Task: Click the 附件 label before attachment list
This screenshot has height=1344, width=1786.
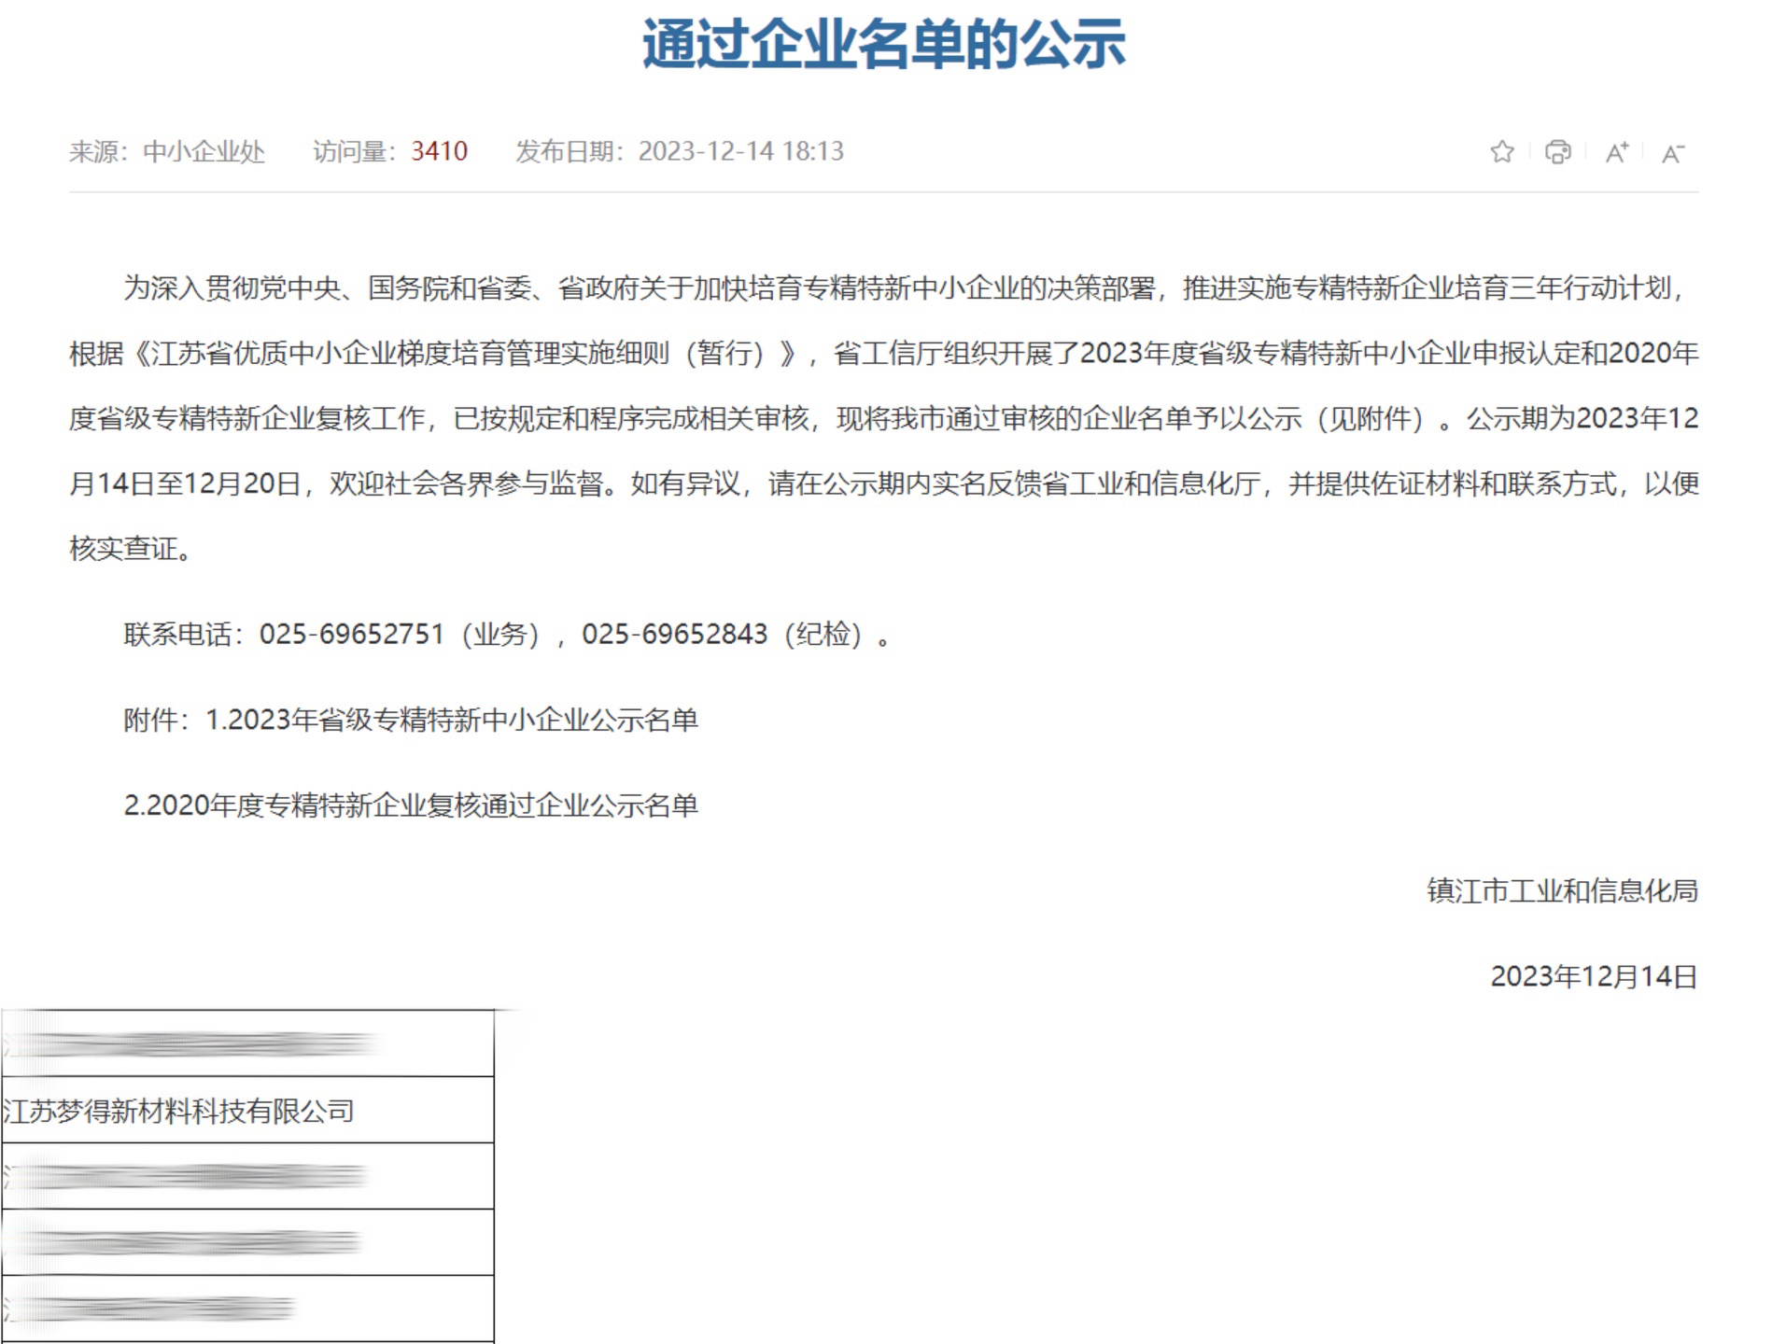Action: point(149,720)
